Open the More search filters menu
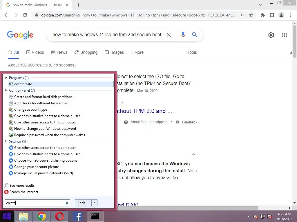 (x=137, y=52)
